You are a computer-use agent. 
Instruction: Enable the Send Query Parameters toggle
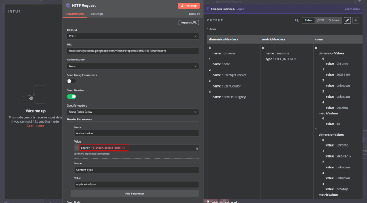point(71,81)
